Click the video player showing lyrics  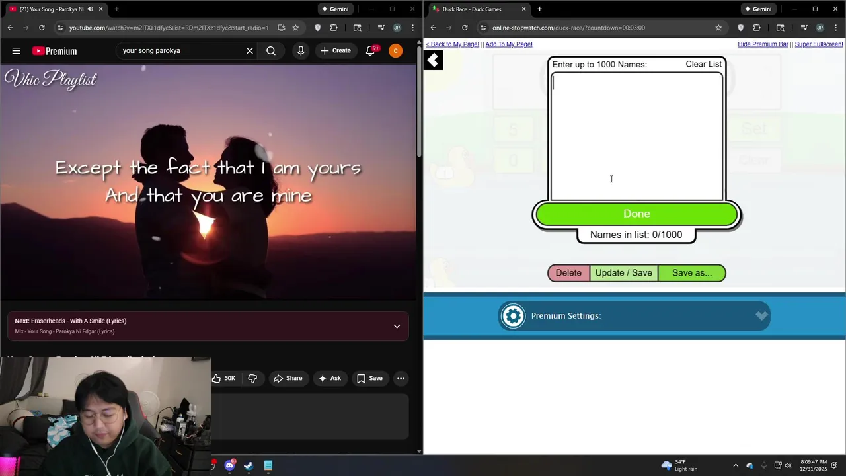(x=208, y=182)
